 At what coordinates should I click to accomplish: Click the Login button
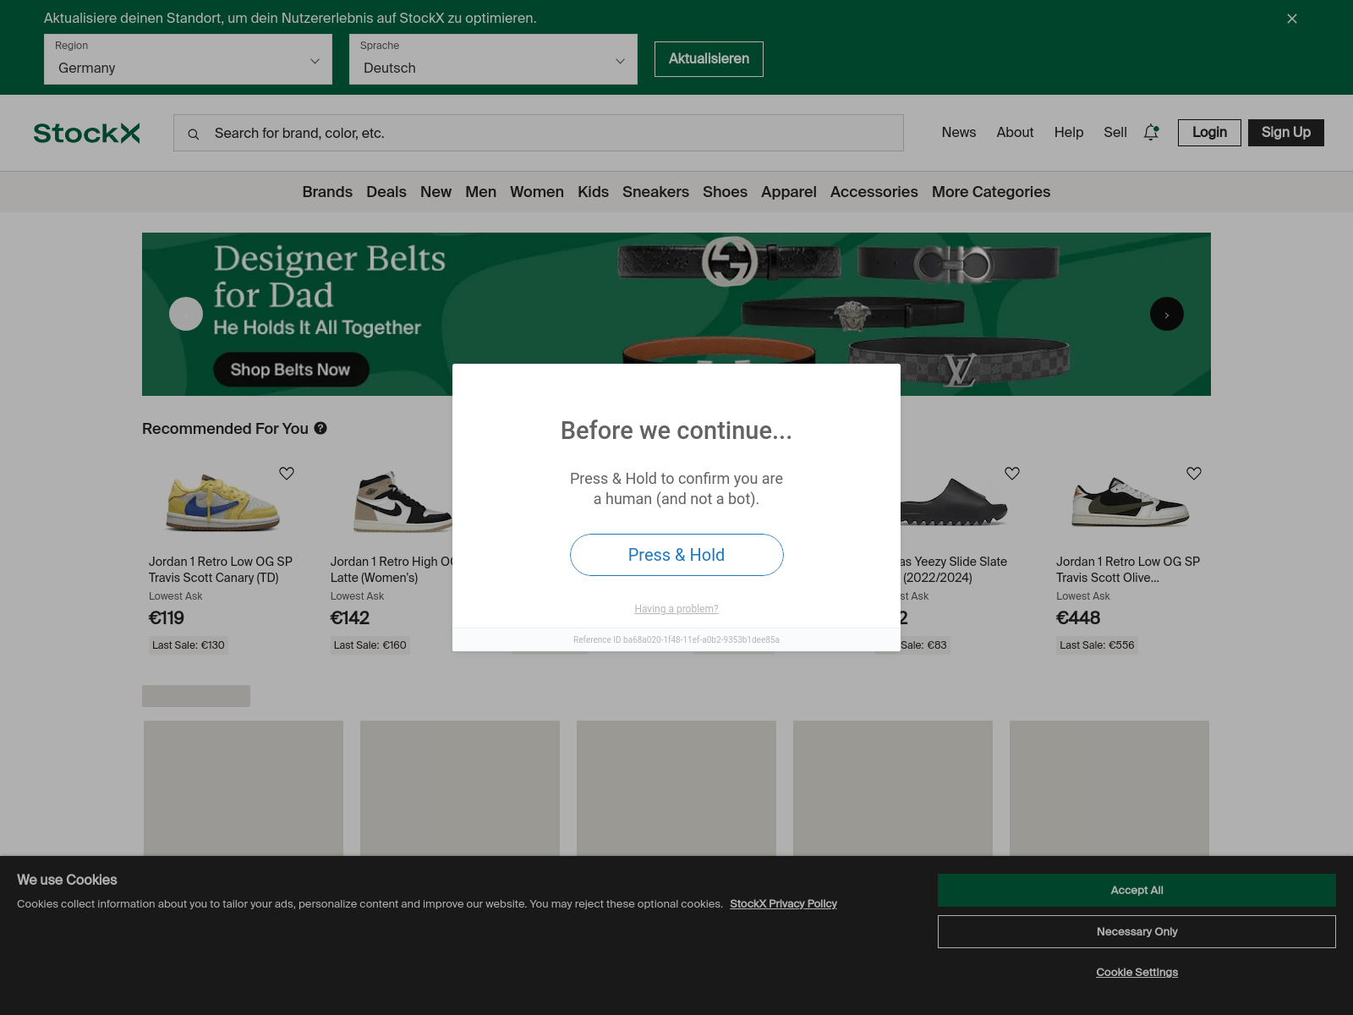tap(1209, 132)
